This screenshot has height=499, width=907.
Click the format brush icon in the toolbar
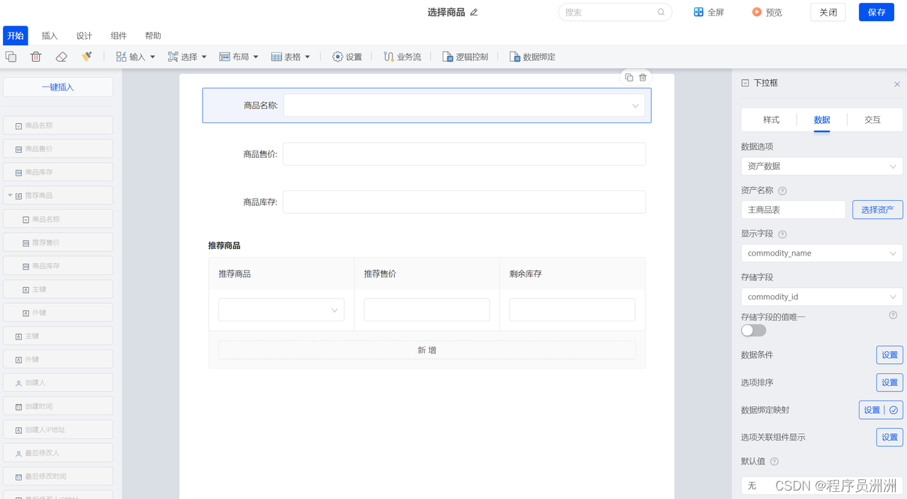coord(86,57)
